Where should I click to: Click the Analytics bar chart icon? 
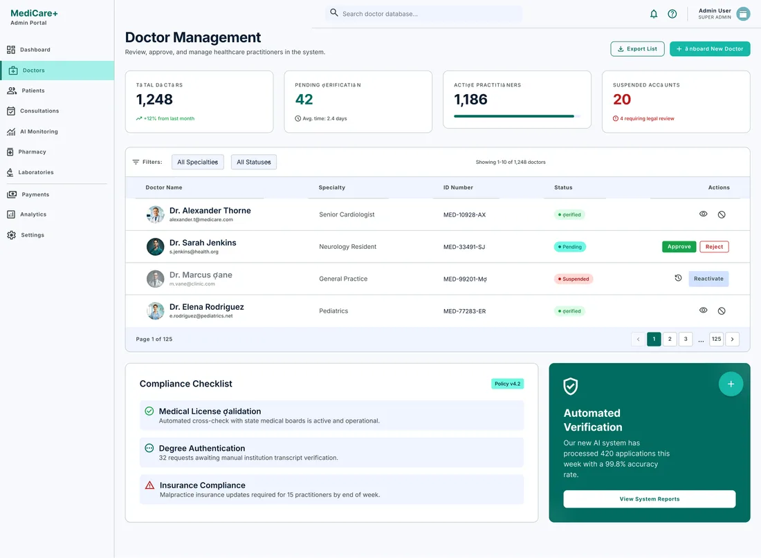(11, 214)
